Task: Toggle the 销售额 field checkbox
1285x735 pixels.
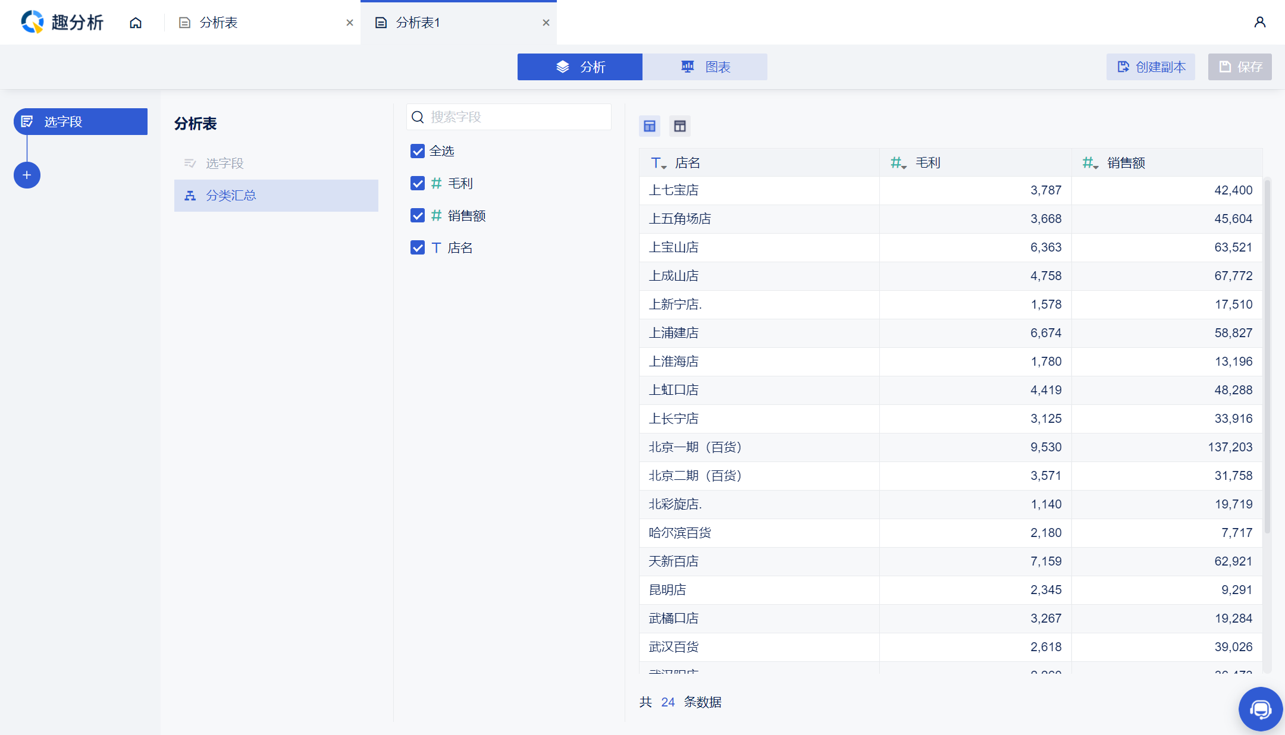Action: (x=418, y=215)
